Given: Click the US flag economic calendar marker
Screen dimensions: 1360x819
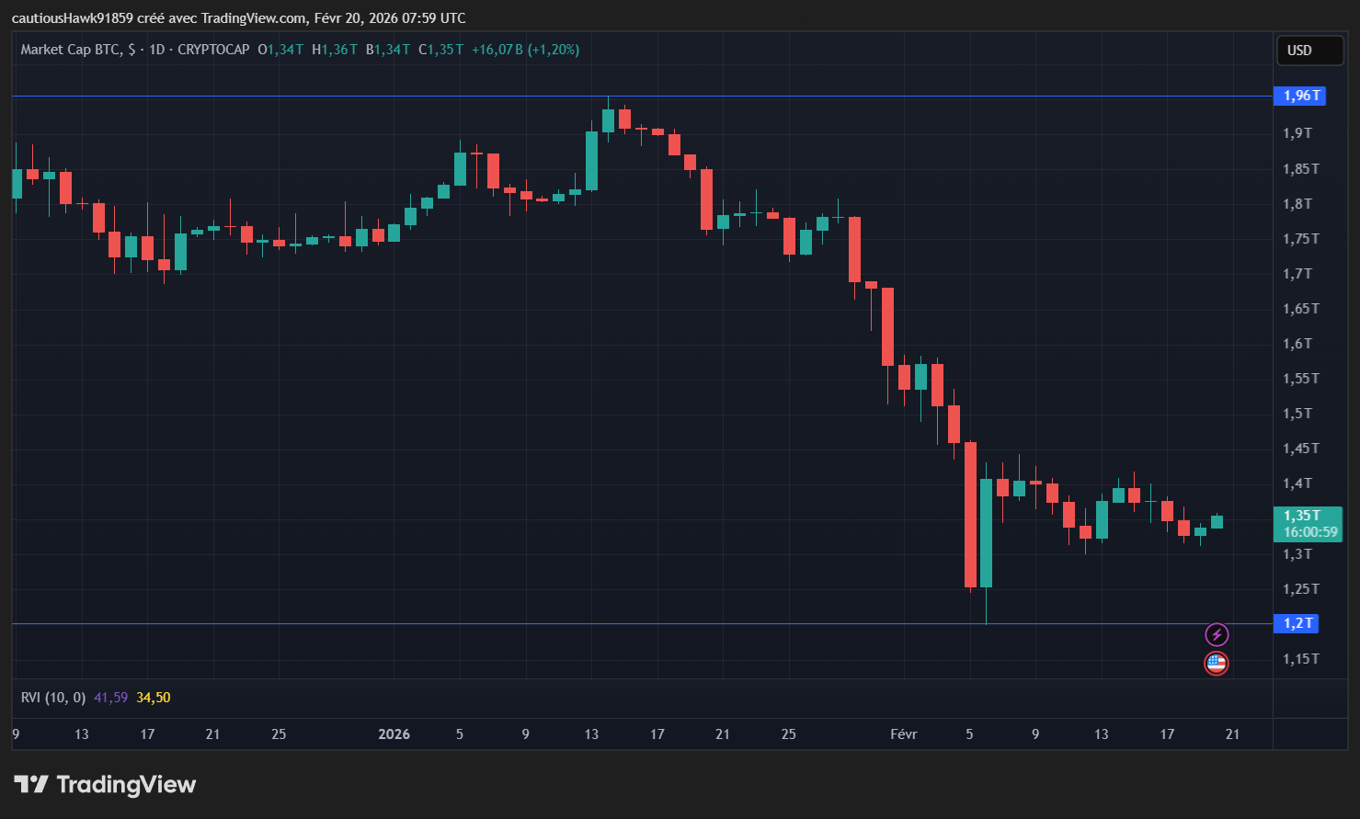Looking at the screenshot, I should [x=1216, y=663].
